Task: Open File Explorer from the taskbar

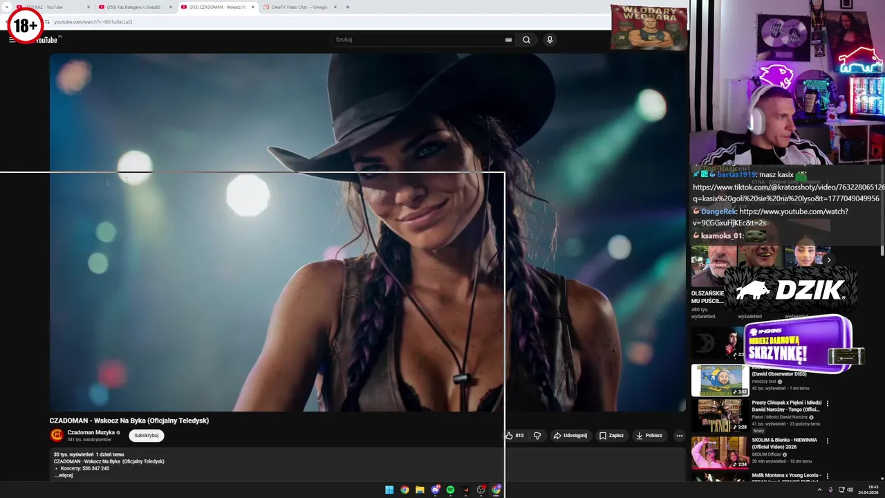Action: [x=420, y=490]
